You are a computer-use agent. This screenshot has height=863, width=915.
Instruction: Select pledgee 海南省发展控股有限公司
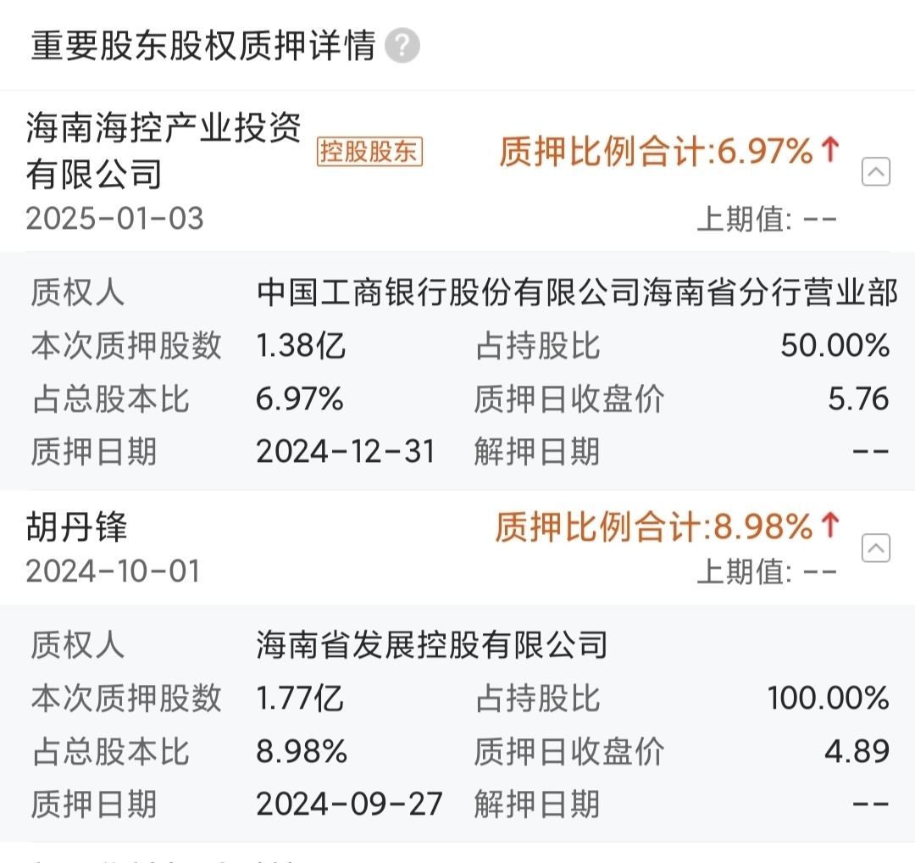click(432, 644)
